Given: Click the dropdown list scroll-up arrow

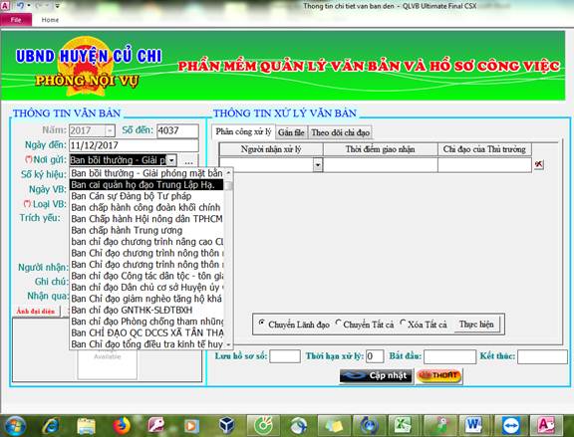Looking at the screenshot, I should point(229,172).
